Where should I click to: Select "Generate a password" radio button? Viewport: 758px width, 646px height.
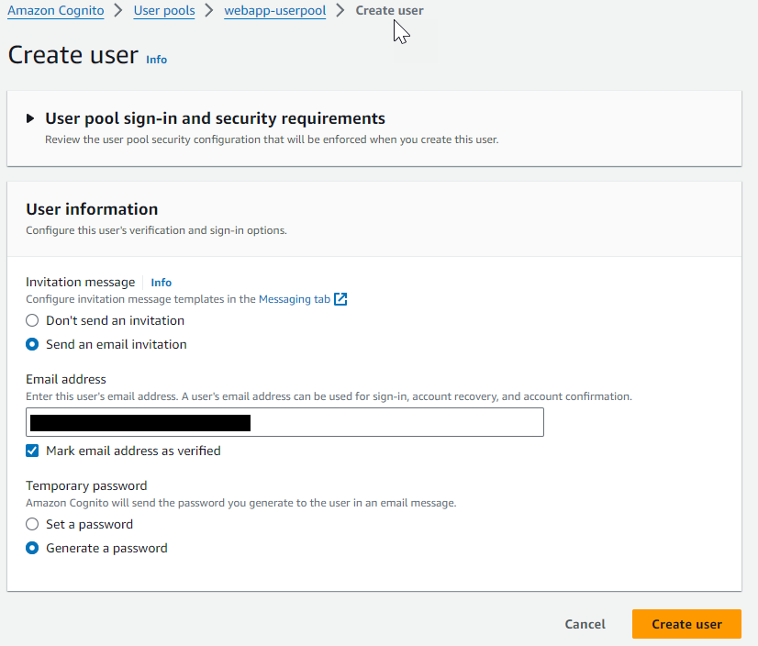click(x=32, y=549)
